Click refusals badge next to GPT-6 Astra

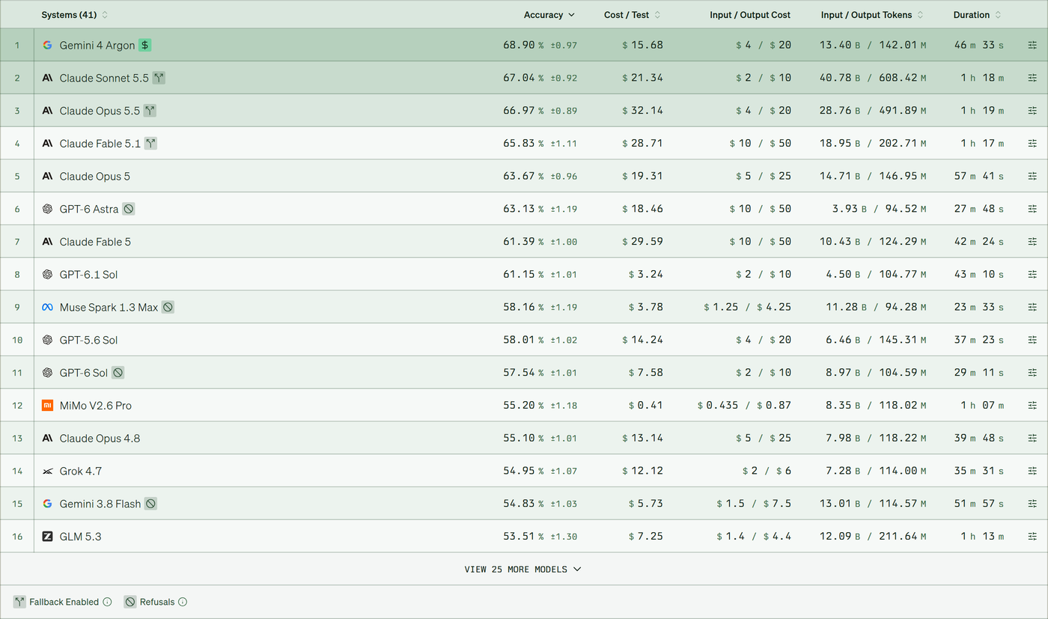coord(129,209)
